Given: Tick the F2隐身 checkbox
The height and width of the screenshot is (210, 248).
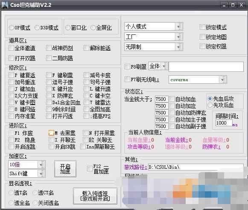Looking at the screenshot, I should point(11,139).
